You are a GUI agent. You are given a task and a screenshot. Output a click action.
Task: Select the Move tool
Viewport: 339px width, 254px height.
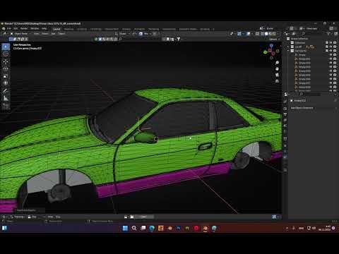[6, 61]
